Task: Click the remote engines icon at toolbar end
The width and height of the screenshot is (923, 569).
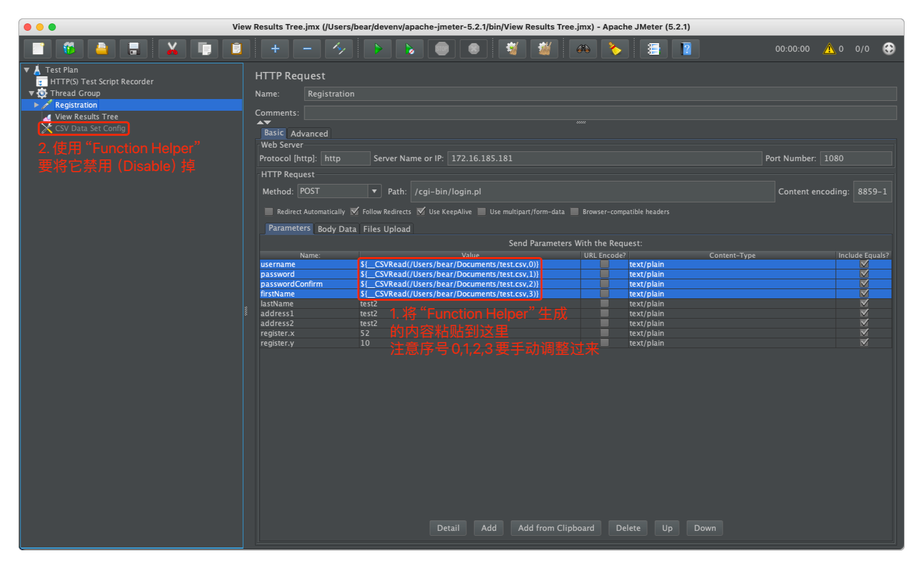Action: (889, 49)
